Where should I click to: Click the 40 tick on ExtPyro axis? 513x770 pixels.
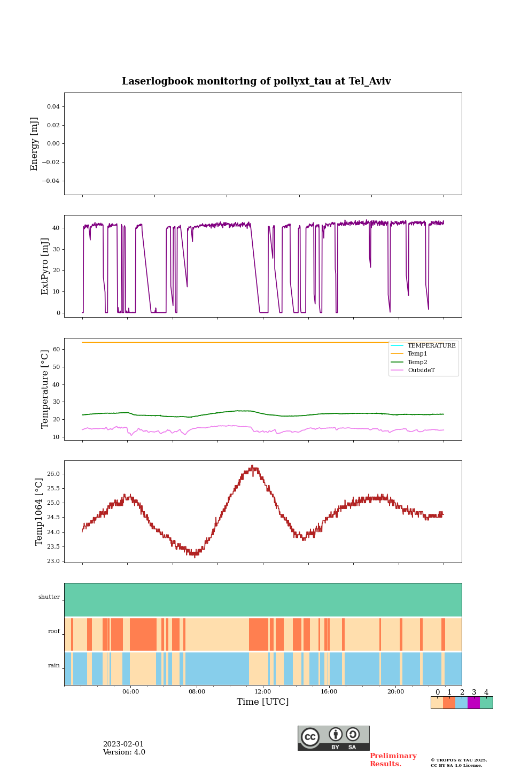click(x=57, y=228)
